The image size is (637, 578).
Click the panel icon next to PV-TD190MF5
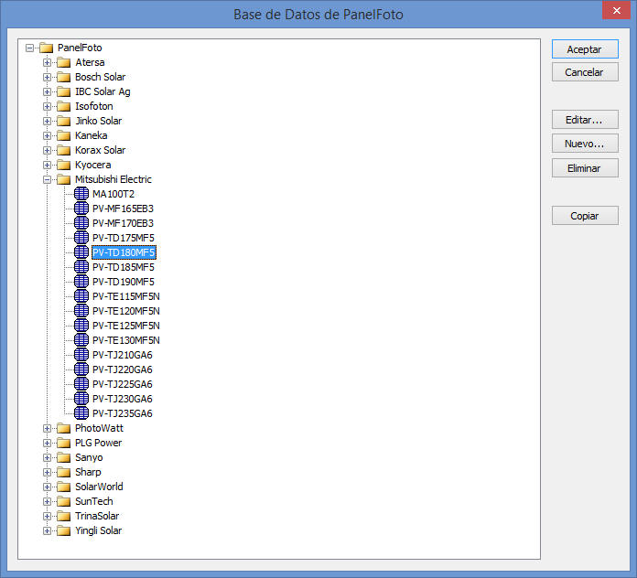[x=81, y=282]
